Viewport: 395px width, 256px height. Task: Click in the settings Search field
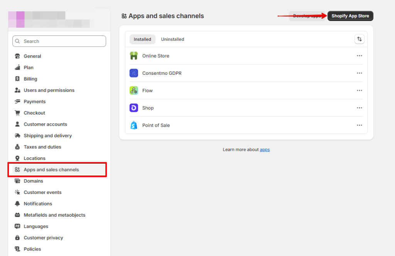(x=59, y=41)
